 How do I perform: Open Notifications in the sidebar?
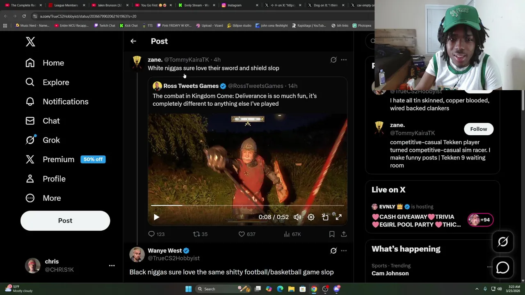click(57, 102)
